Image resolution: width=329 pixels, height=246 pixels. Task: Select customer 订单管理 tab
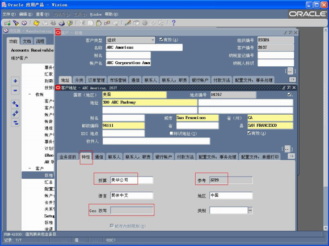96,80
